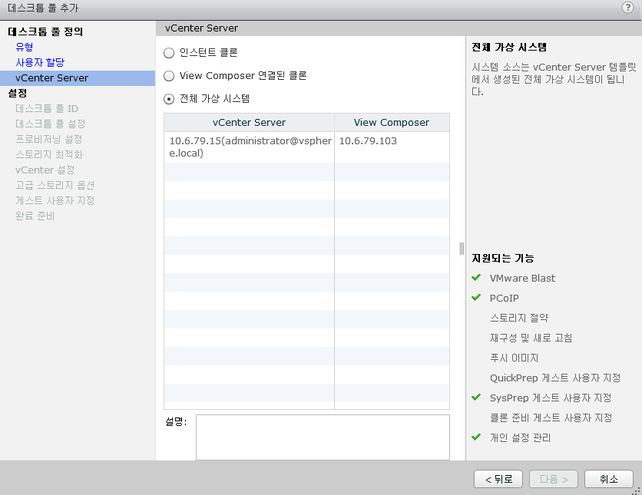Click the 스토리지 최적화 step

[49, 154]
